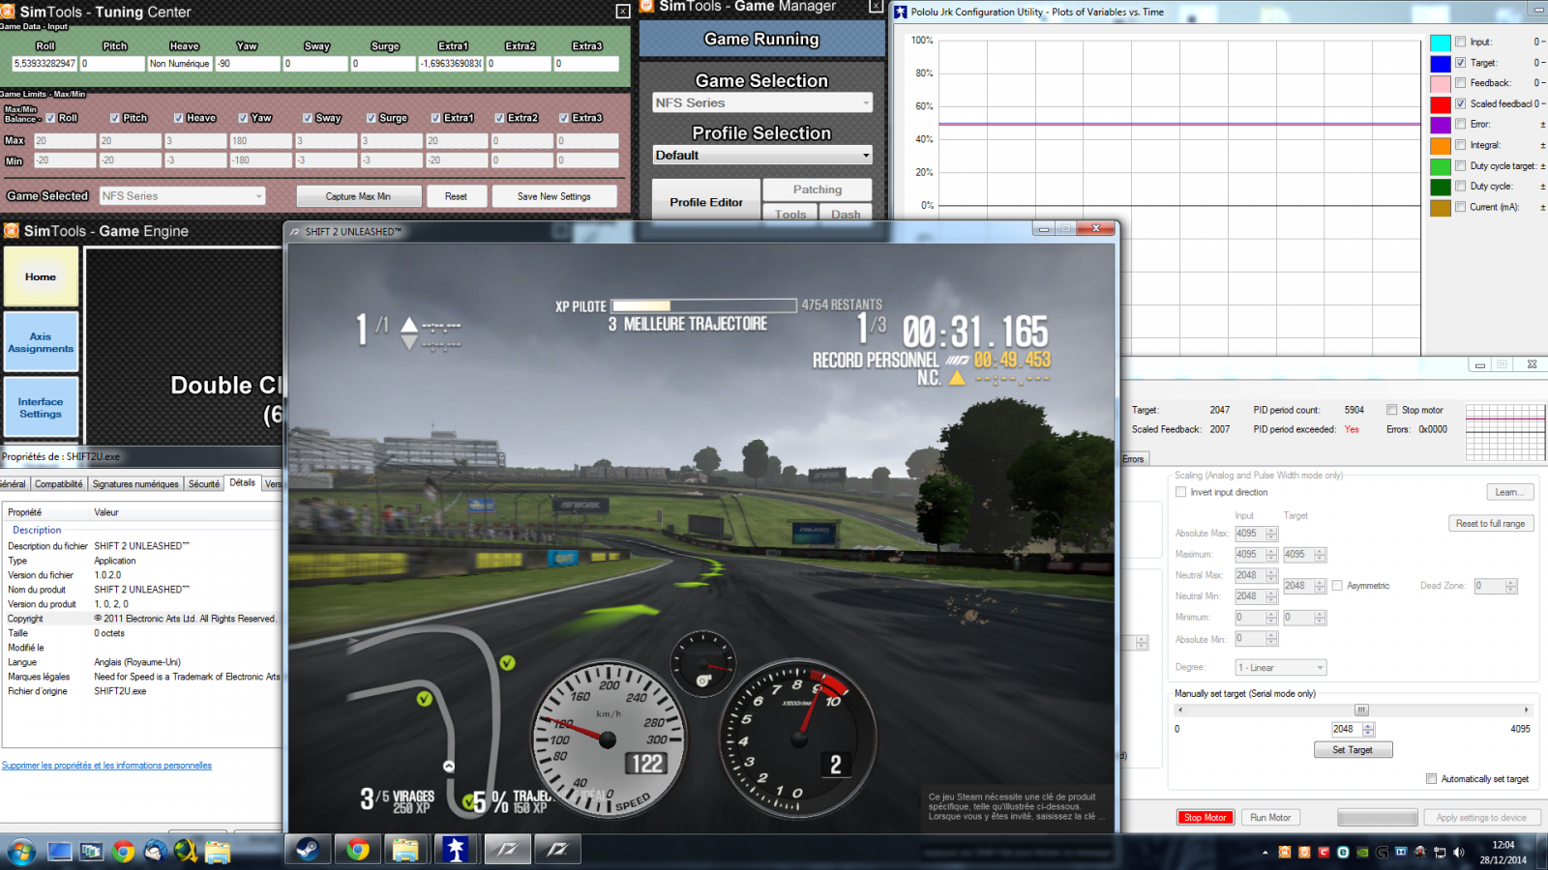Click the manual target slider thumb
This screenshot has width=1548, height=870.
1360,710
